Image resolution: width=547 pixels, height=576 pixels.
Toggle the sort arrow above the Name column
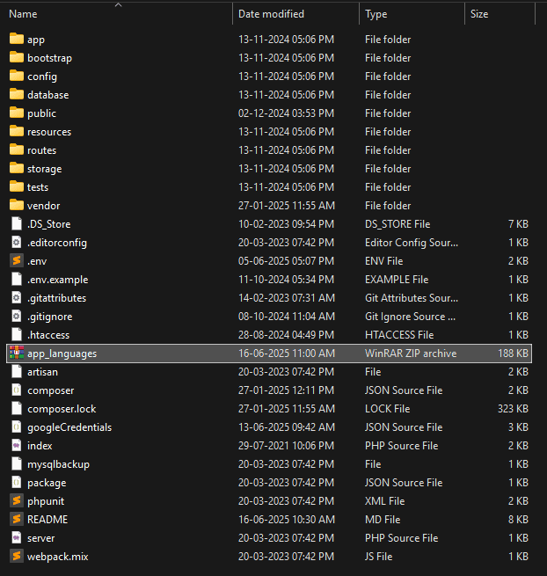[x=118, y=4]
